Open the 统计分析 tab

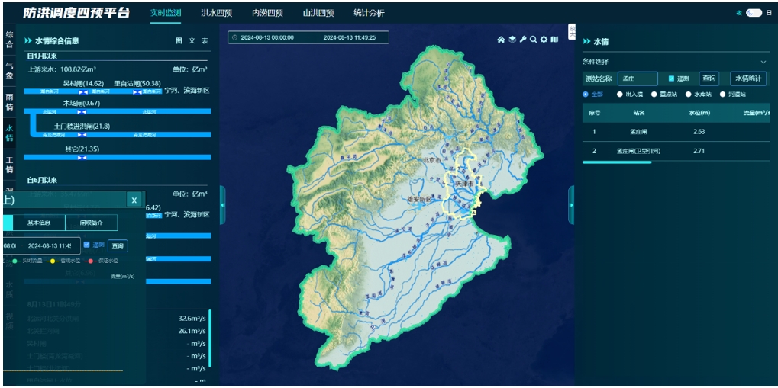(370, 13)
